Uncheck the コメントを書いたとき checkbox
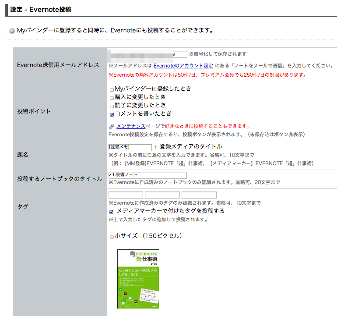Image resolution: width=337 pixels, height=316 pixels. pos(112,114)
